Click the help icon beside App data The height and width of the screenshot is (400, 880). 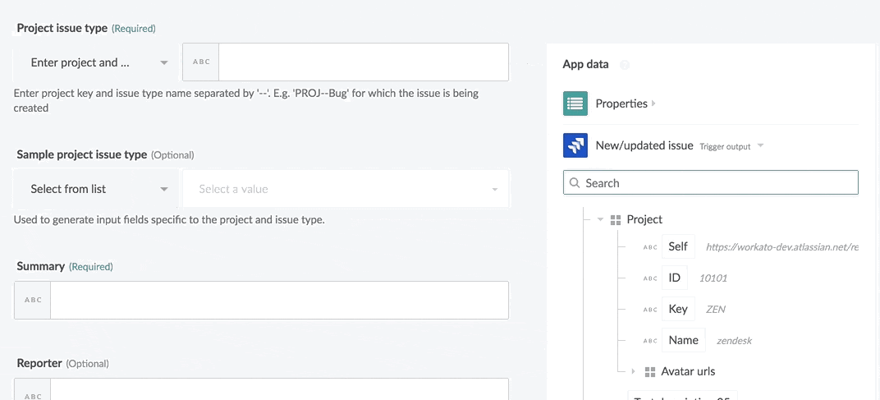click(x=625, y=65)
